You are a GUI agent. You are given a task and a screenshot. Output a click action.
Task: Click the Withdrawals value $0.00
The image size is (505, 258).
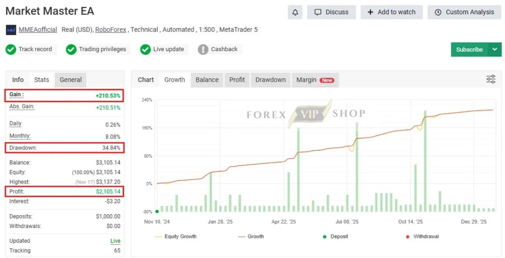(x=113, y=226)
